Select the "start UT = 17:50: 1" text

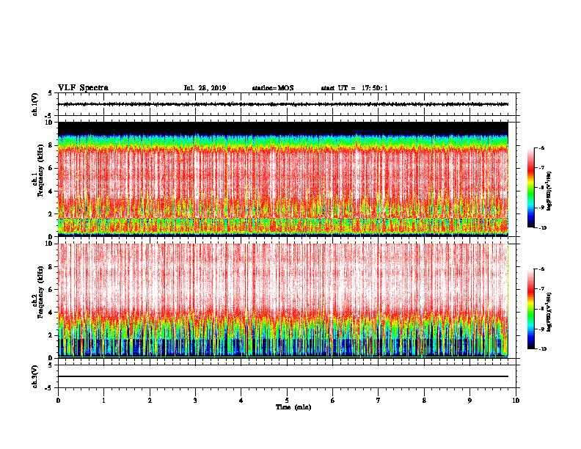tap(354, 88)
